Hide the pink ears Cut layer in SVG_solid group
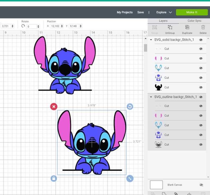Screen dimensions: 210x195 201,58
